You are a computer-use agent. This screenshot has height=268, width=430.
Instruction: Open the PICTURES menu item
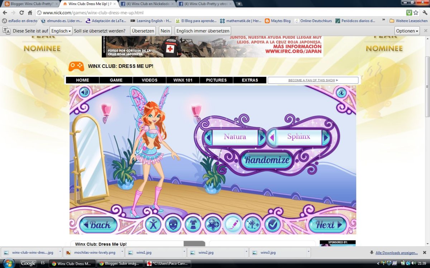216,80
